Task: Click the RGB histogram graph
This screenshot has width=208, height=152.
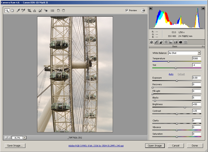Action: point(177,18)
